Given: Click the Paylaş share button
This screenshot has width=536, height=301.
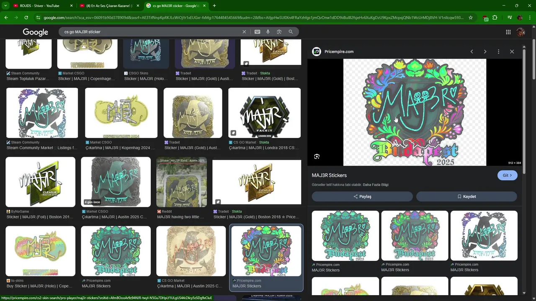Looking at the screenshot, I should click(362, 196).
